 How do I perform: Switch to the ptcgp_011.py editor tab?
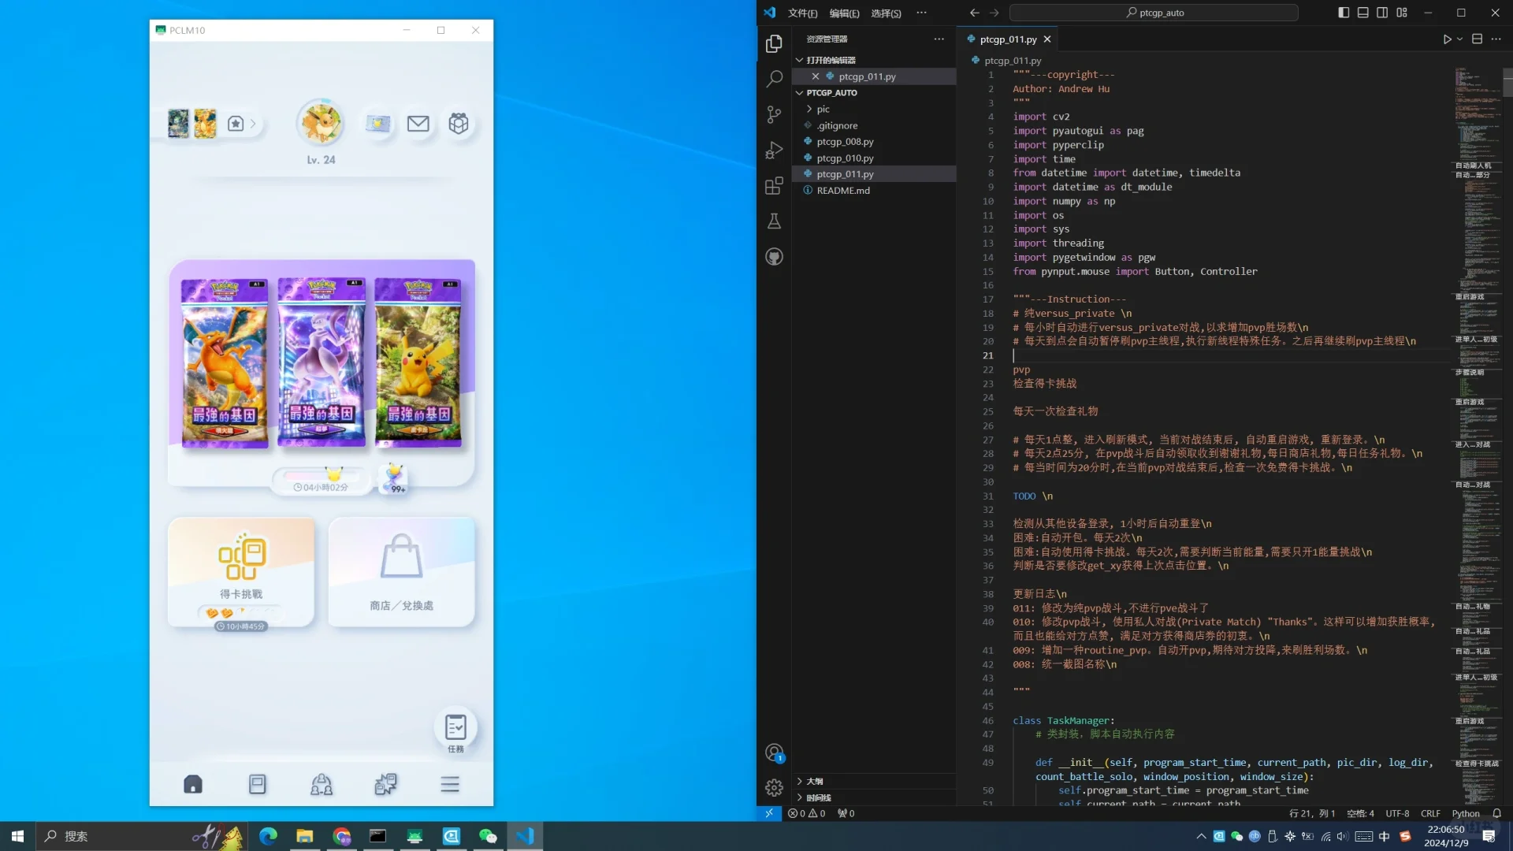coord(1007,39)
